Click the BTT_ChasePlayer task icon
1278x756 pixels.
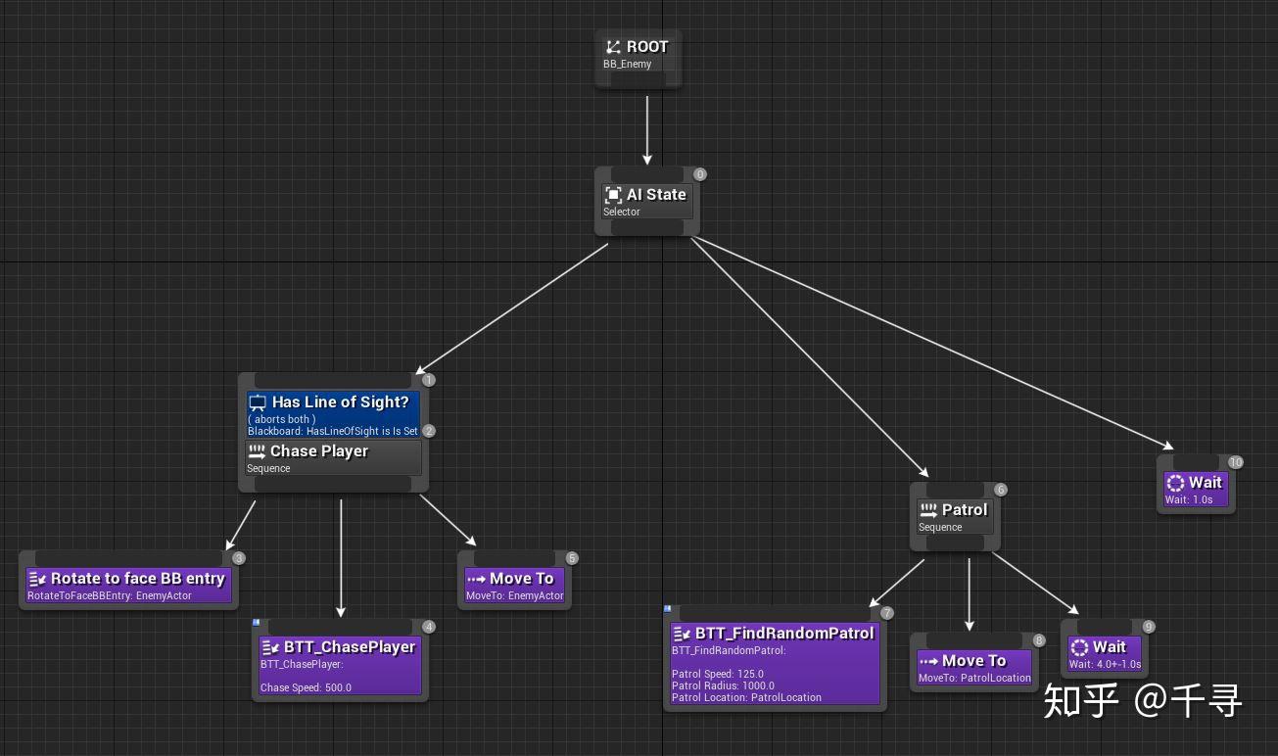coord(270,647)
